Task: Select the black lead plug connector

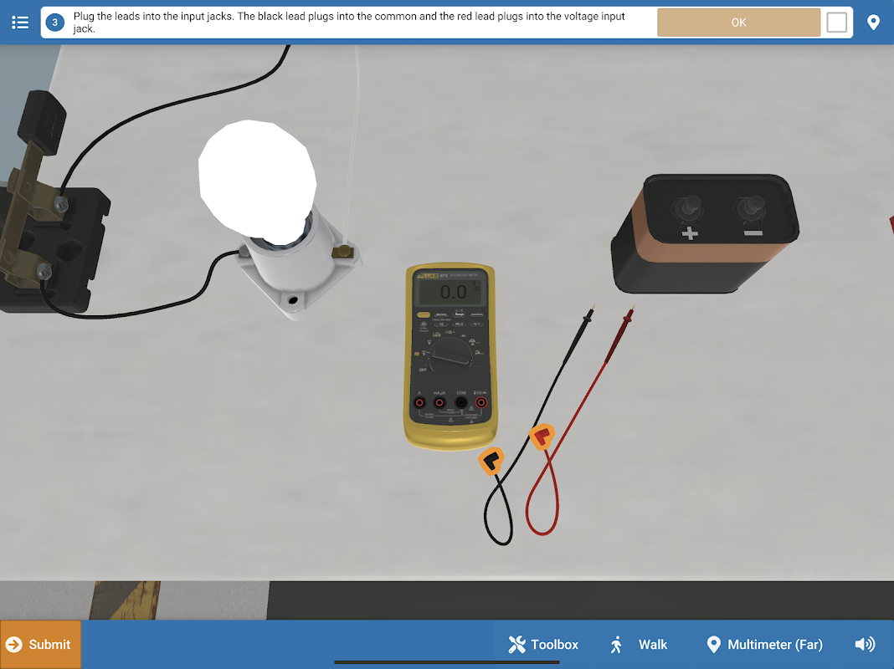Action: point(491,461)
